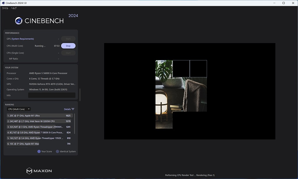This screenshot has height=179, width=298.
Task: Open the System Requirements link
Action: click(23, 39)
